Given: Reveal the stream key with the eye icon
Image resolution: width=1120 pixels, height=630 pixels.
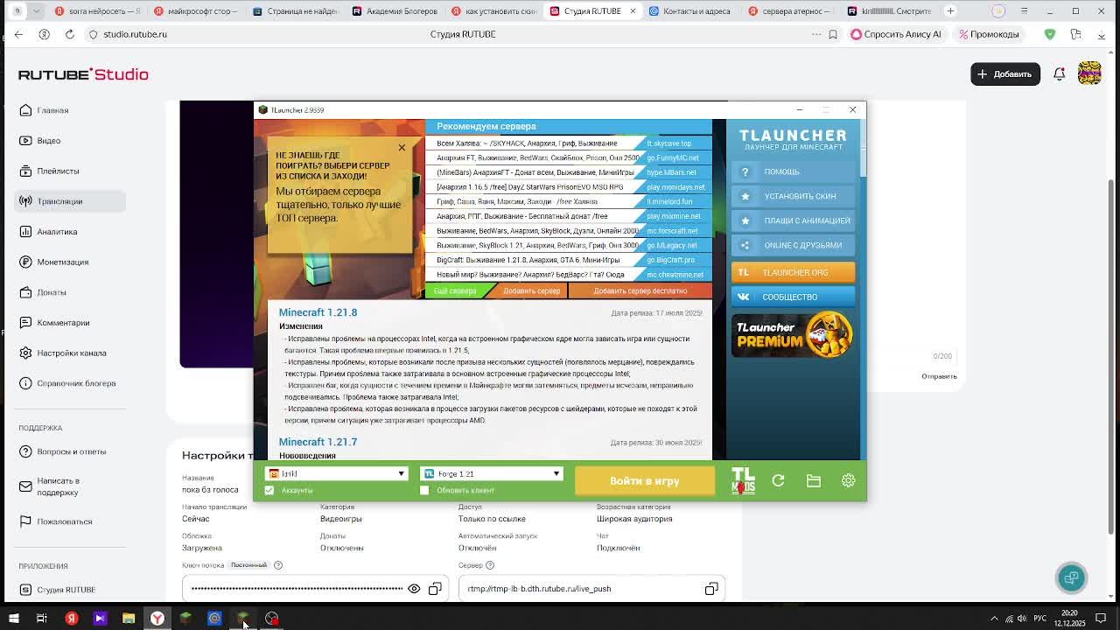Looking at the screenshot, I should pyautogui.click(x=414, y=589).
